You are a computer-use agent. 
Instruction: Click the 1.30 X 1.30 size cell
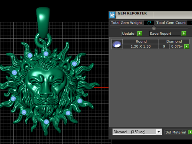[140, 46]
